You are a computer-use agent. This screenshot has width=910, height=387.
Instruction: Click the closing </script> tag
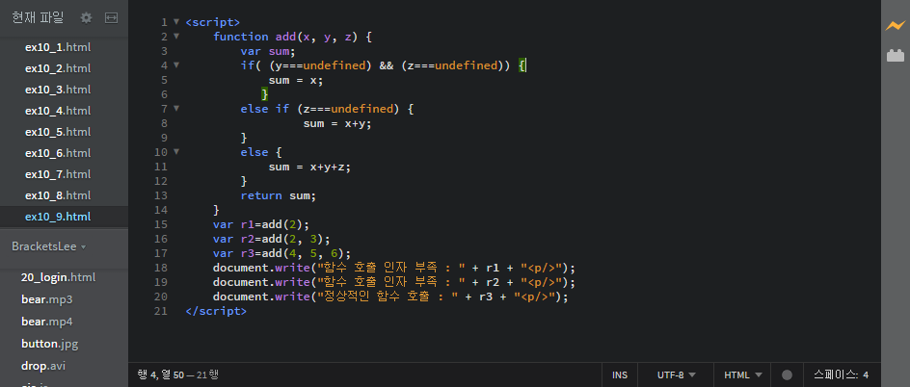(216, 311)
